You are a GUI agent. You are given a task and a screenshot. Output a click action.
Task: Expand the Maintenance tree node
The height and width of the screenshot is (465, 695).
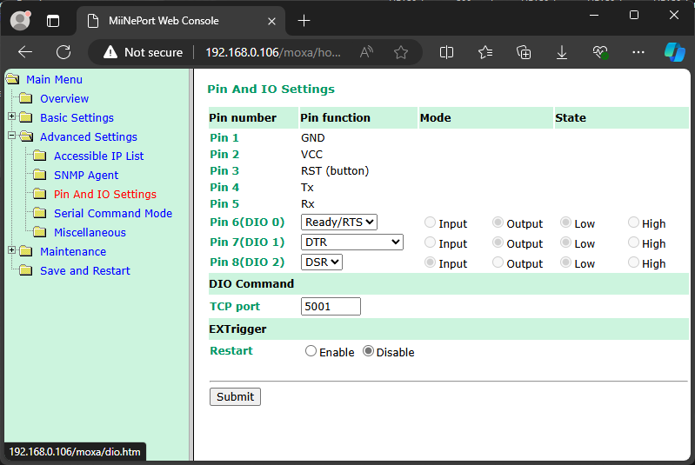click(x=11, y=251)
